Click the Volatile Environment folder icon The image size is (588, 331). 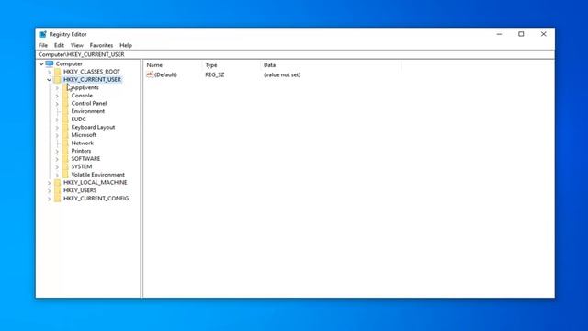point(65,175)
